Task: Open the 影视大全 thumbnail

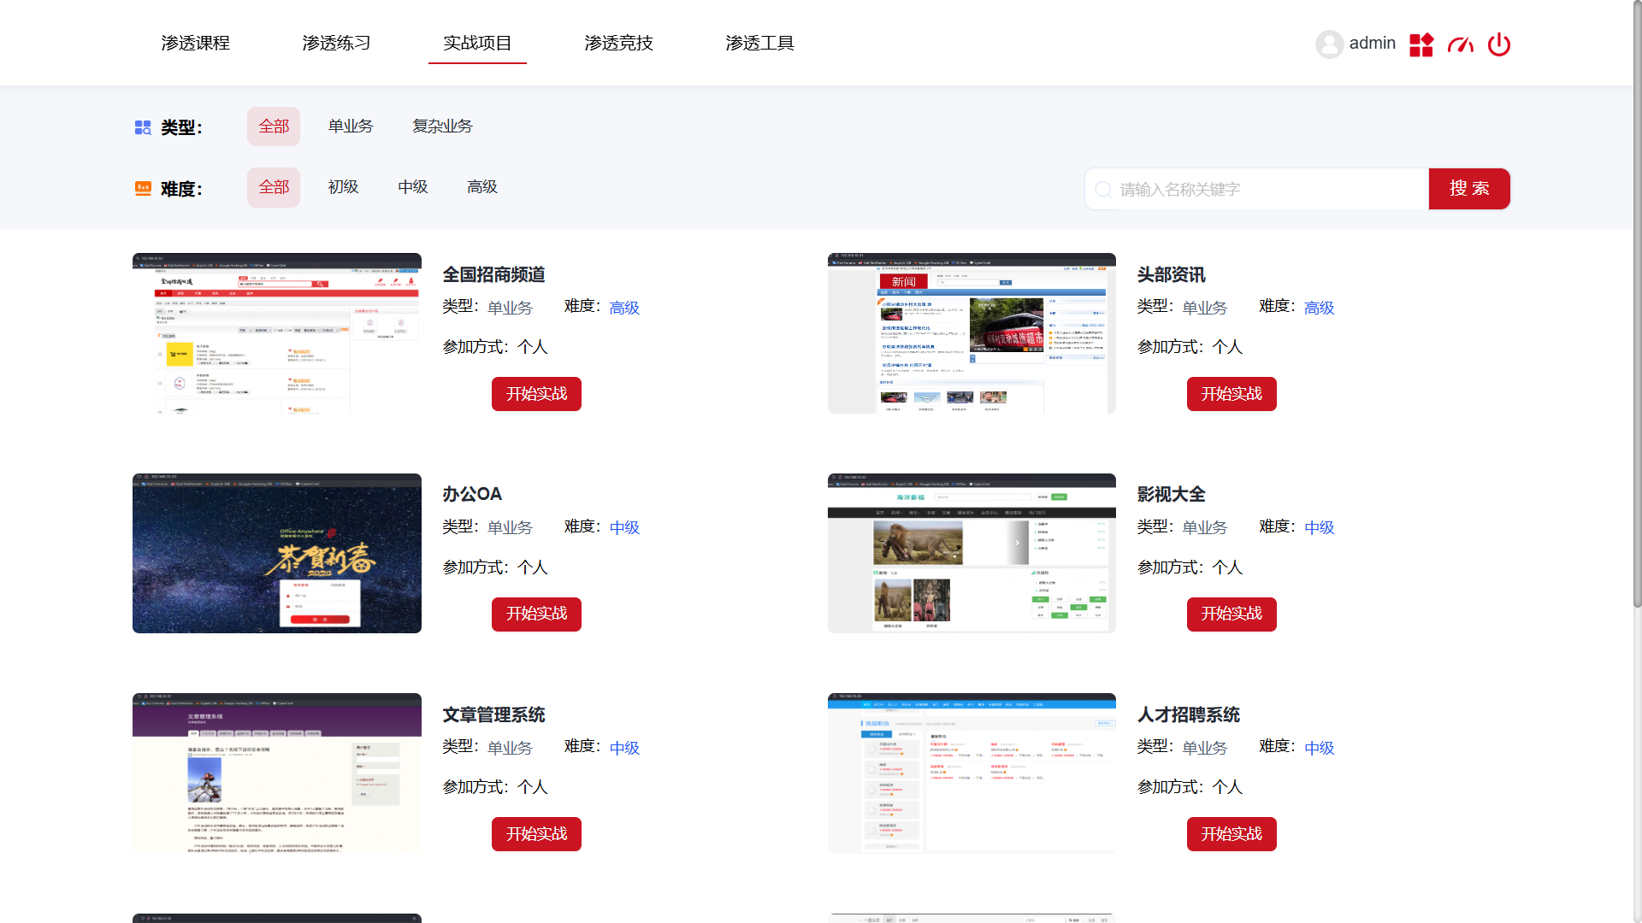Action: [972, 553]
